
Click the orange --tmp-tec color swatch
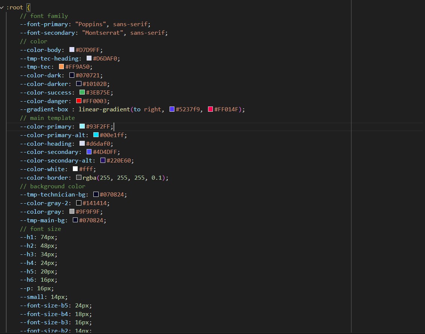62,67
